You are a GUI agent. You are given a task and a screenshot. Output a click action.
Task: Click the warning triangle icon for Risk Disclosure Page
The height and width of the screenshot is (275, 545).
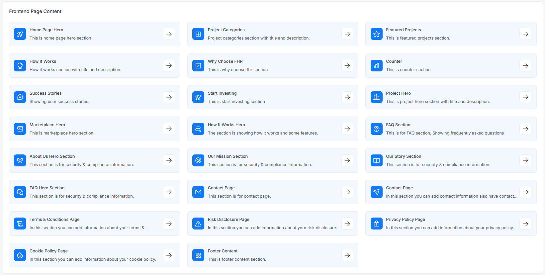pos(198,224)
